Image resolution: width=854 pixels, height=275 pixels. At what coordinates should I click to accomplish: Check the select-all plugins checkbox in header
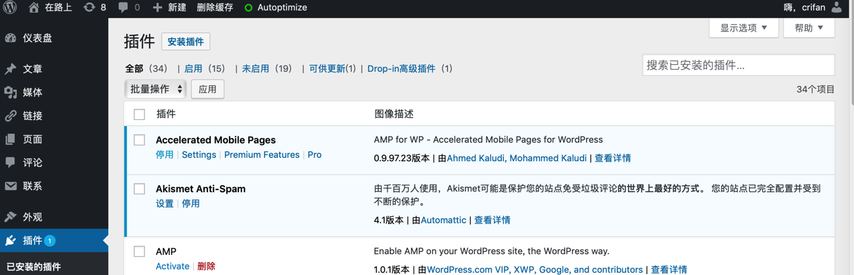coord(139,114)
